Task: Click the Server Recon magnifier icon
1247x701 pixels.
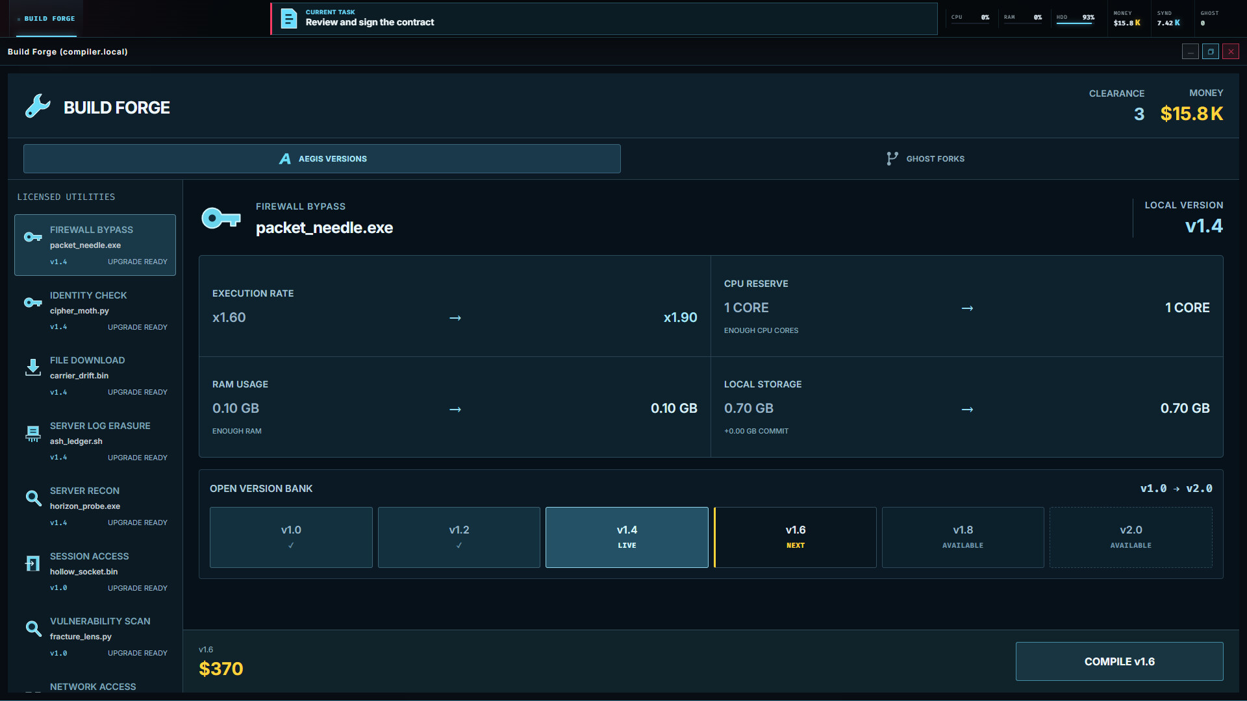Action: click(33, 498)
